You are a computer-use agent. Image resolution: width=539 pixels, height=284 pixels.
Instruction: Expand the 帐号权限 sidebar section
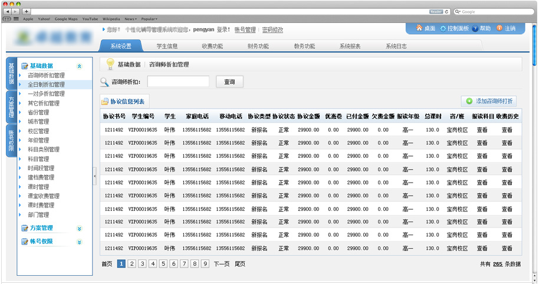click(x=80, y=242)
